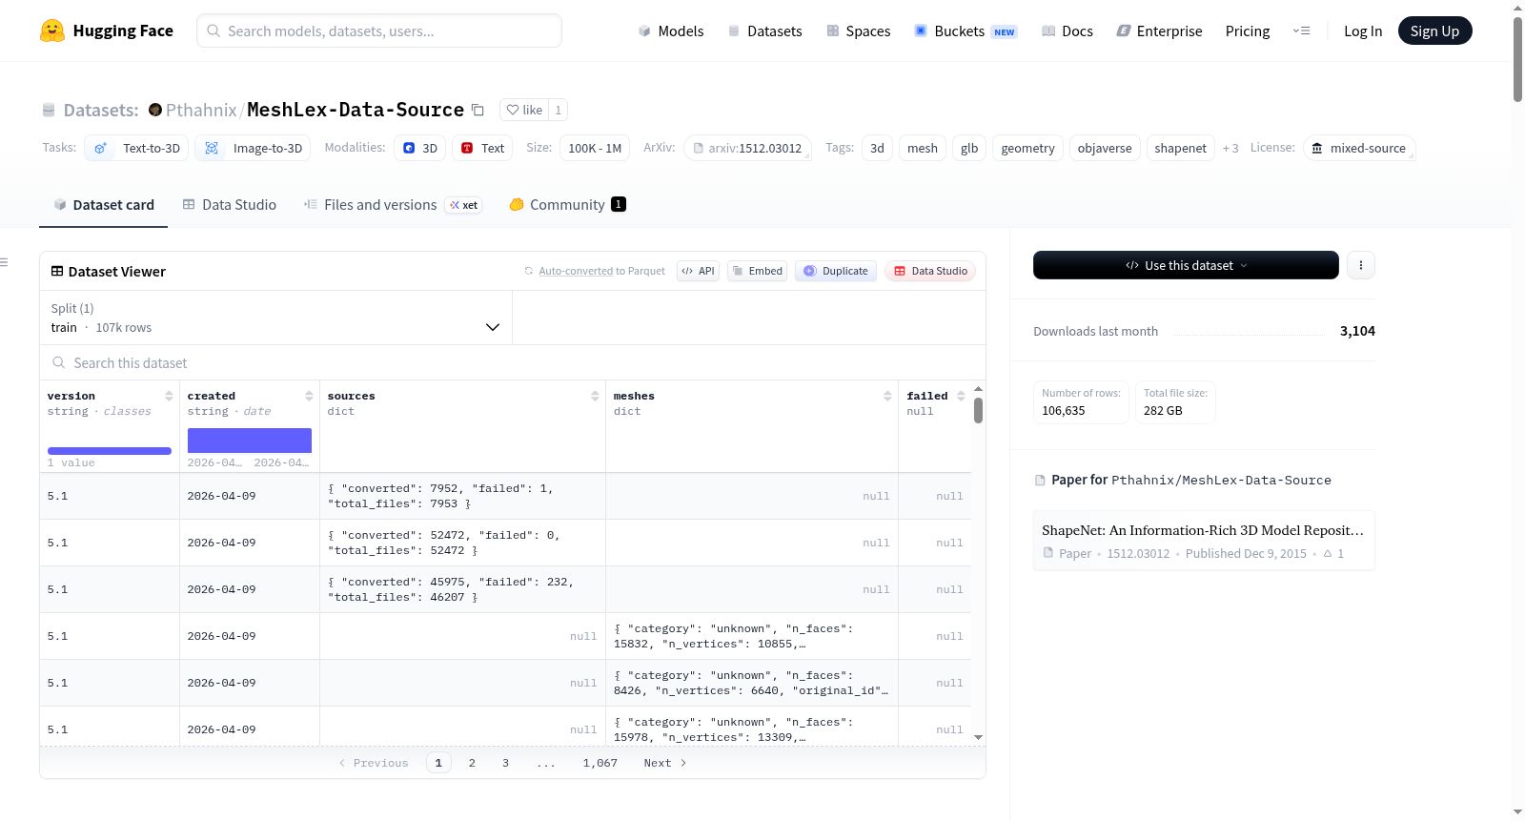
Task: Click the Image-to-3D task icon
Action: (212, 148)
